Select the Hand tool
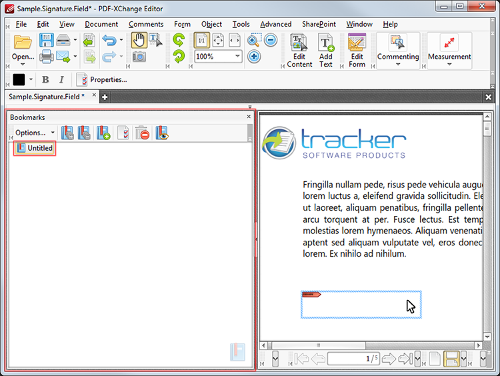500x376 pixels. click(139, 41)
